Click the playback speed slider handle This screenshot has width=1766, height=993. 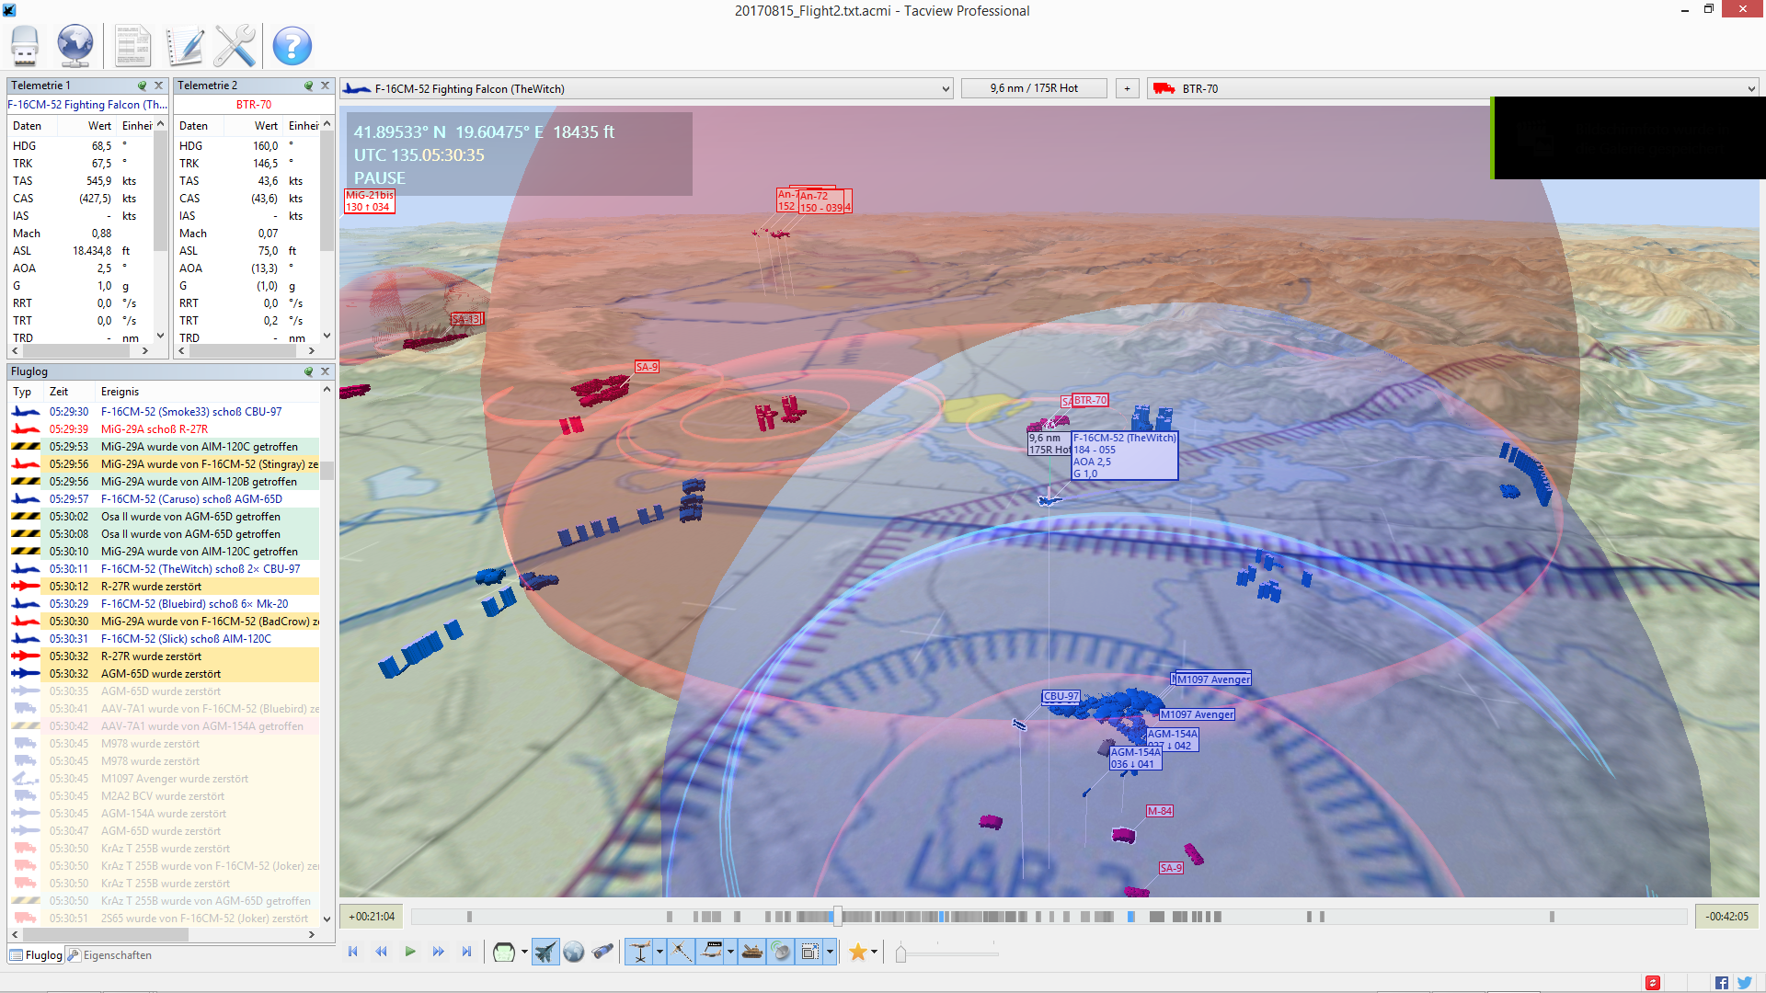(901, 954)
